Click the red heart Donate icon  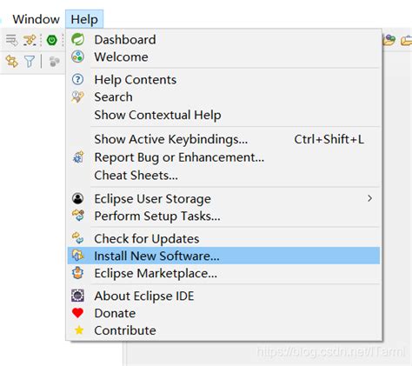(77, 313)
